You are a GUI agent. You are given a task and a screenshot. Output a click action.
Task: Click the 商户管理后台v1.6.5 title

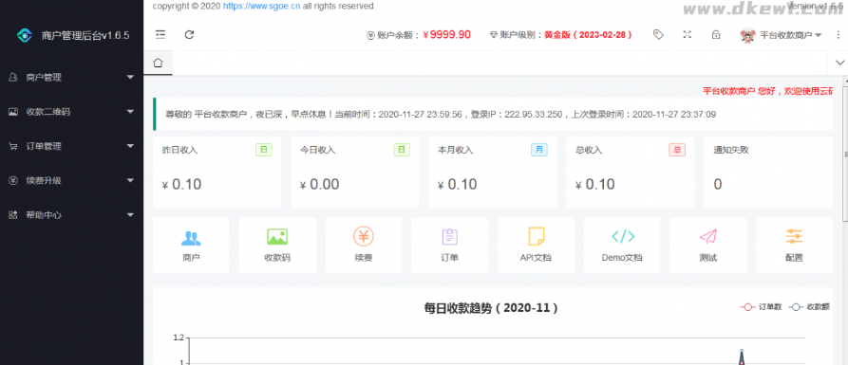tap(85, 36)
